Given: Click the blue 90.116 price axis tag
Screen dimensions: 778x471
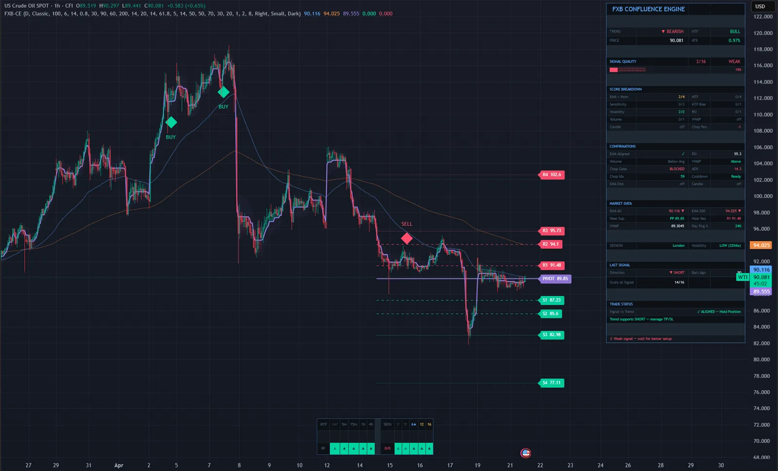Looking at the screenshot, I should click(x=761, y=269).
